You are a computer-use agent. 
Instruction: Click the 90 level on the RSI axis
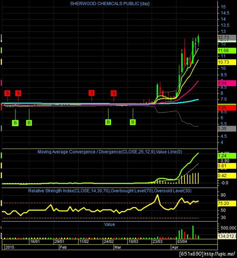(223, 195)
